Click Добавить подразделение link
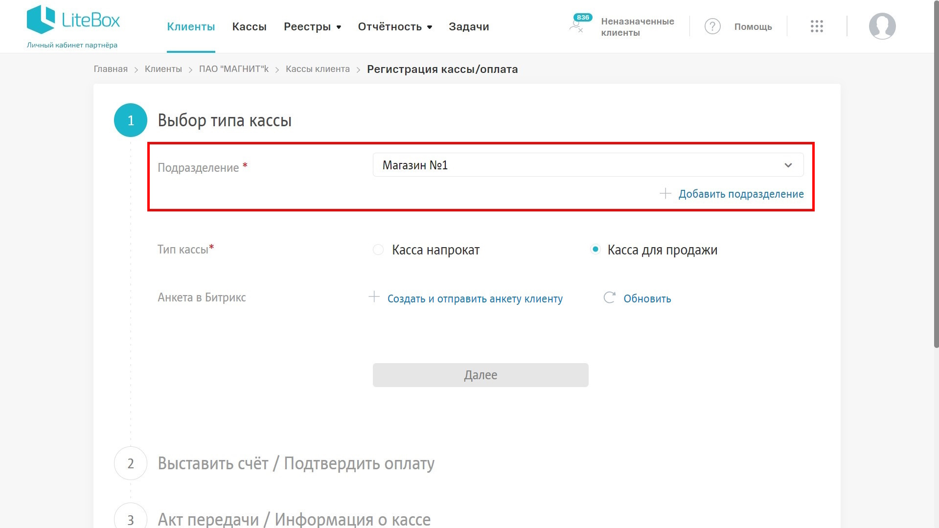939x528 pixels. [741, 194]
